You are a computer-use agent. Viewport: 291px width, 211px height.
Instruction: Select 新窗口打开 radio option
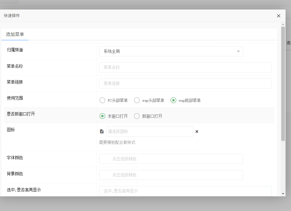pyautogui.click(x=137, y=116)
